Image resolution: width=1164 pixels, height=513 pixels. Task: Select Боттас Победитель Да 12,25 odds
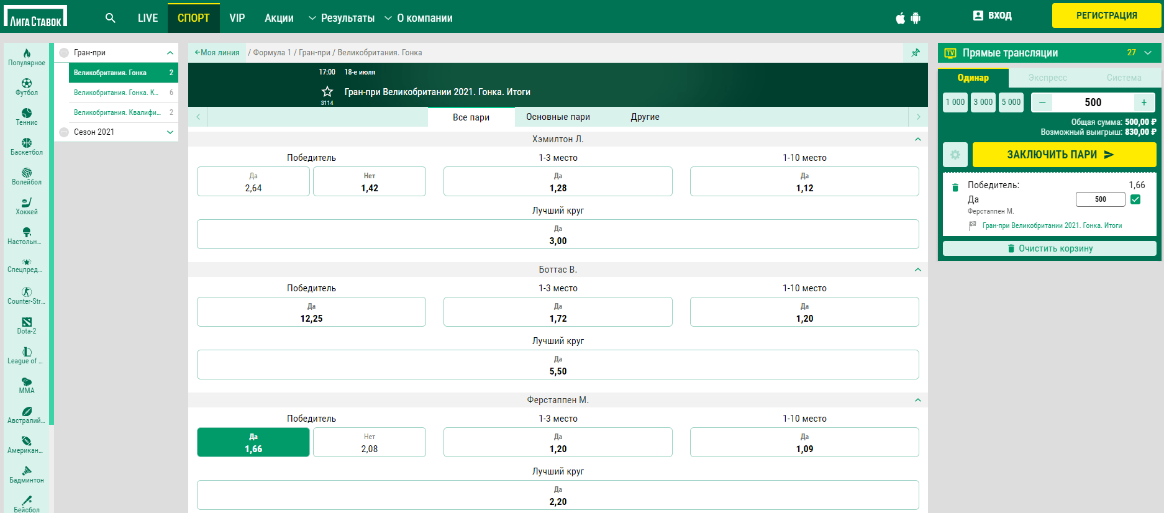pyautogui.click(x=311, y=312)
